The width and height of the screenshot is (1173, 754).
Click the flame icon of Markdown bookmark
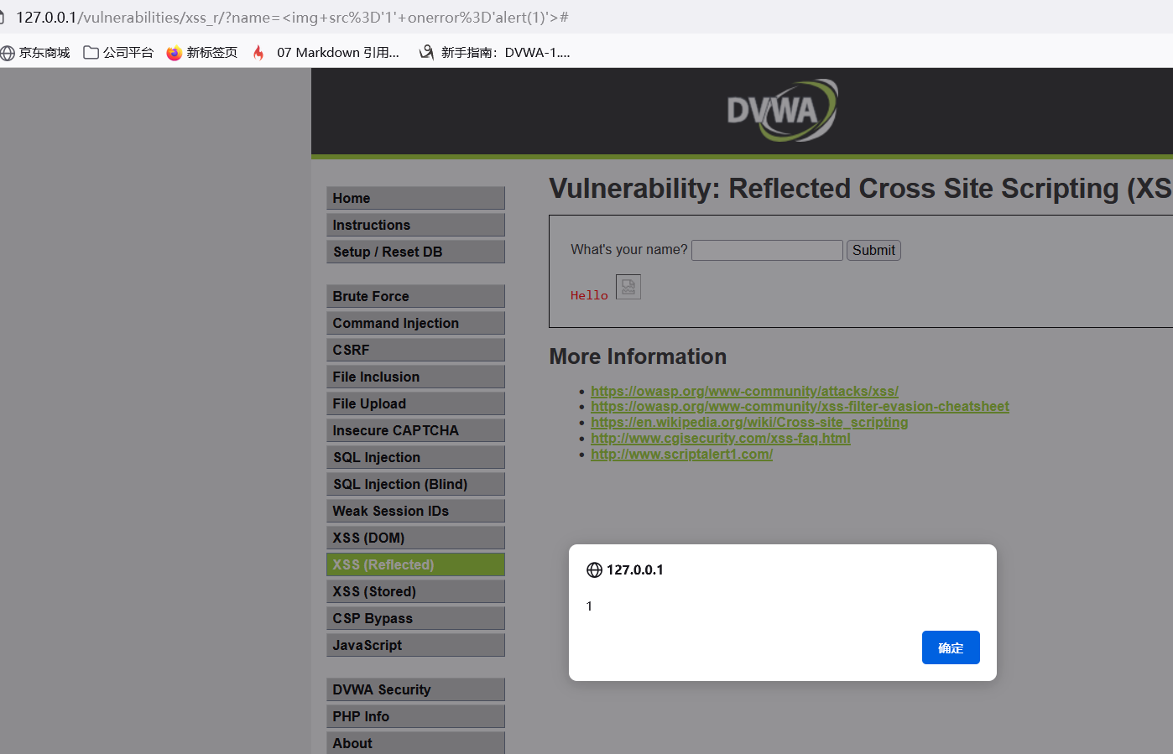click(258, 53)
